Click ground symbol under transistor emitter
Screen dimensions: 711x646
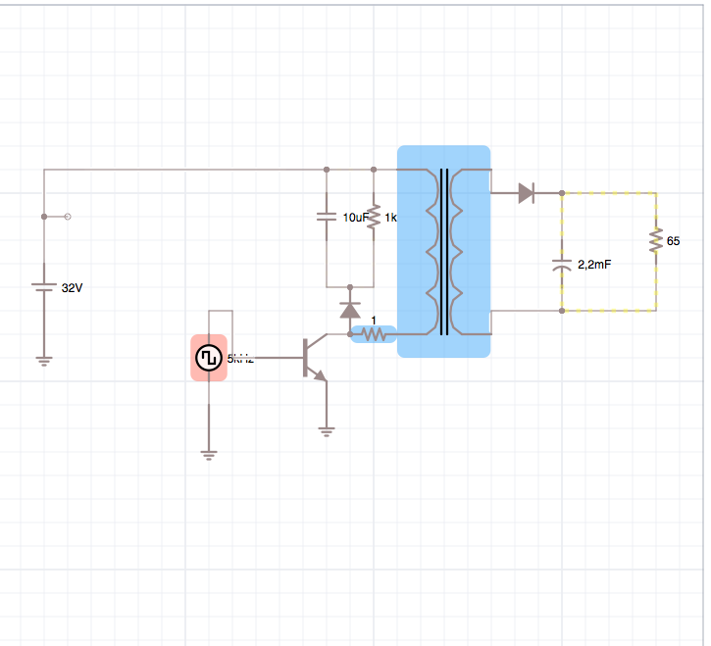(327, 431)
